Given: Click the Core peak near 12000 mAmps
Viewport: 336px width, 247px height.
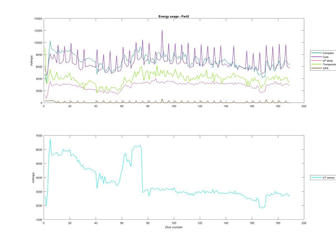Looking at the screenshot, I should click(162, 30).
